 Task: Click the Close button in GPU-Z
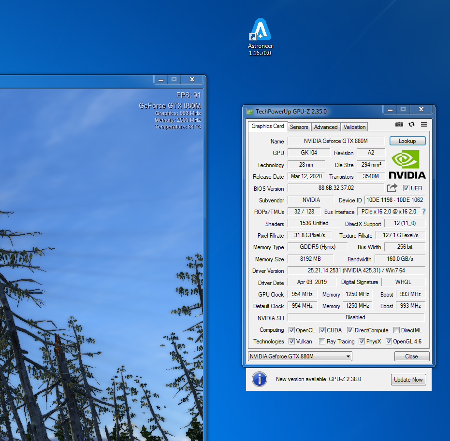point(411,356)
